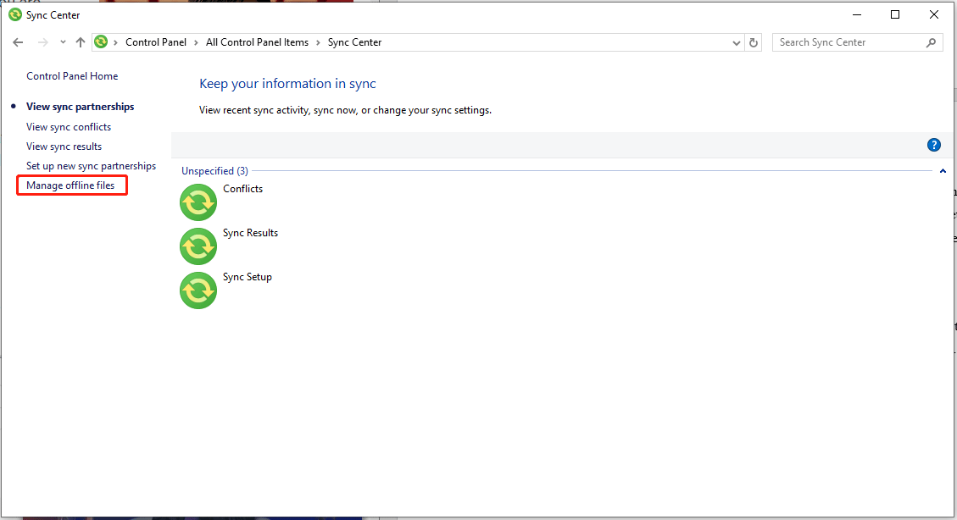Open the Conflicts sync icon
Screen dimensions: 957x520
[198, 202]
